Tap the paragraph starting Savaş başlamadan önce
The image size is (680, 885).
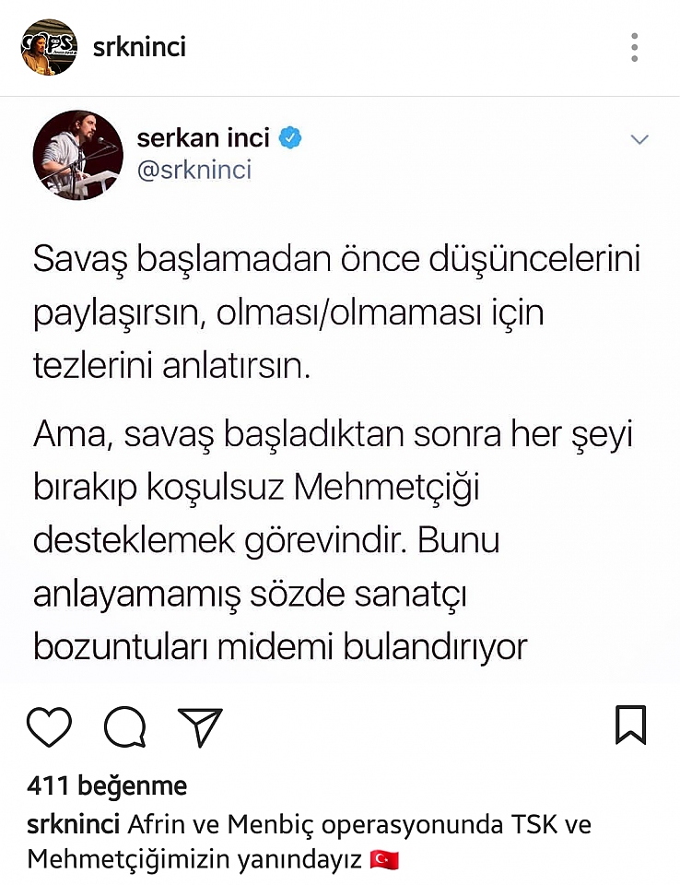336,313
